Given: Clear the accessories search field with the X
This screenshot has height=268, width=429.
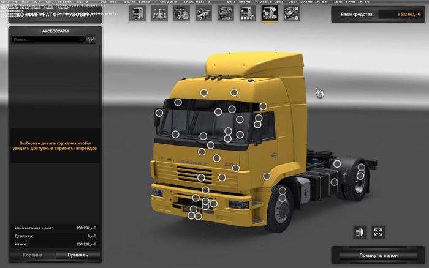Looking at the screenshot, I should point(82,40).
